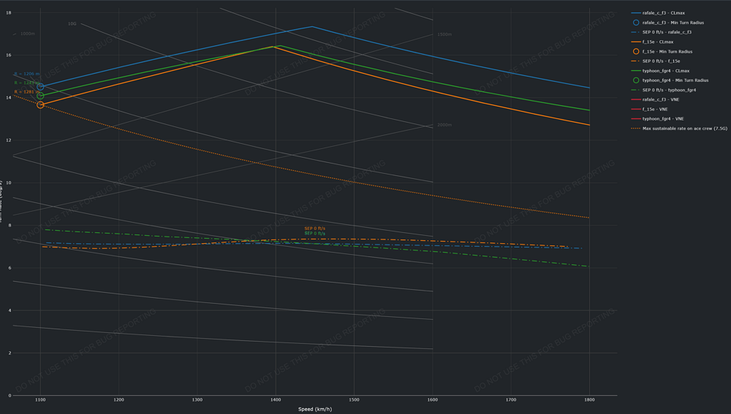This screenshot has height=414, width=731.
Task: Click the blue rafale_c_f3 min turn radius marker
Action: pyautogui.click(x=41, y=87)
